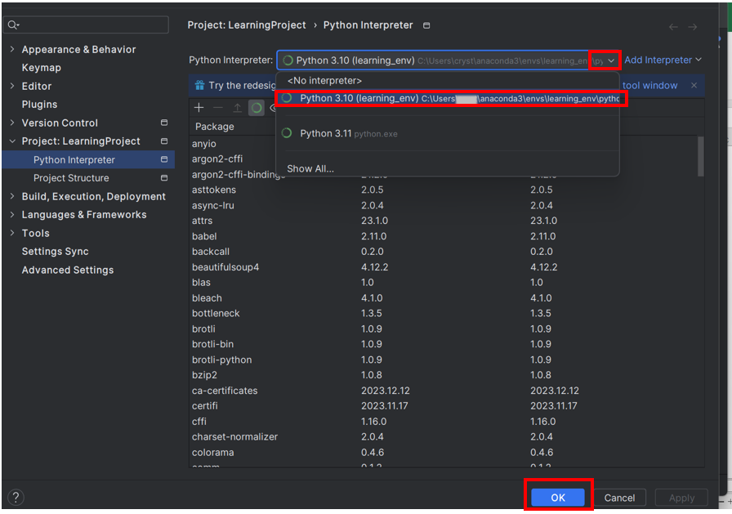This screenshot has width=732, height=514.
Task: Select Python Interpreter in the sidebar
Action: pos(88,159)
